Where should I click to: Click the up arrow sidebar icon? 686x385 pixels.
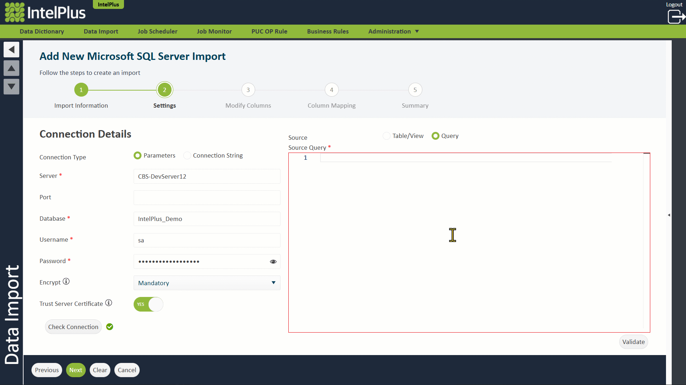point(11,68)
